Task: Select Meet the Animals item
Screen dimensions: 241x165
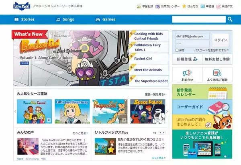Action: [149, 70]
